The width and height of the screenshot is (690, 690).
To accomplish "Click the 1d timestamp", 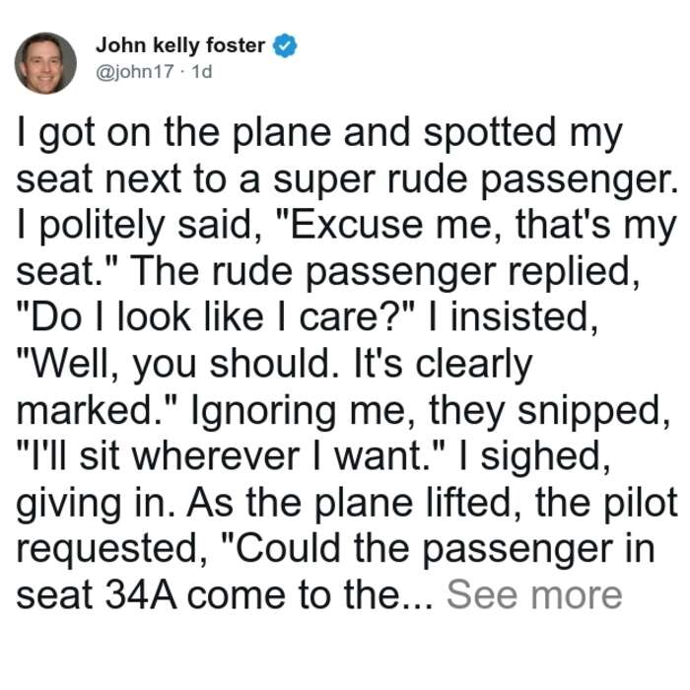I will (202, 71).
